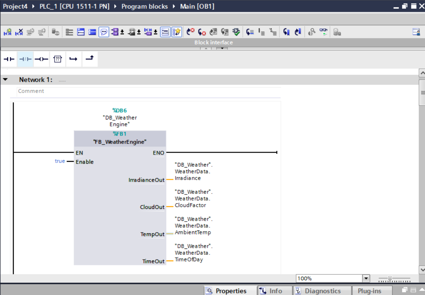The width and height of the screenshot is (425, 295).
Task: Select the CloudFactor output operand
Action: (x=194, y=198)
